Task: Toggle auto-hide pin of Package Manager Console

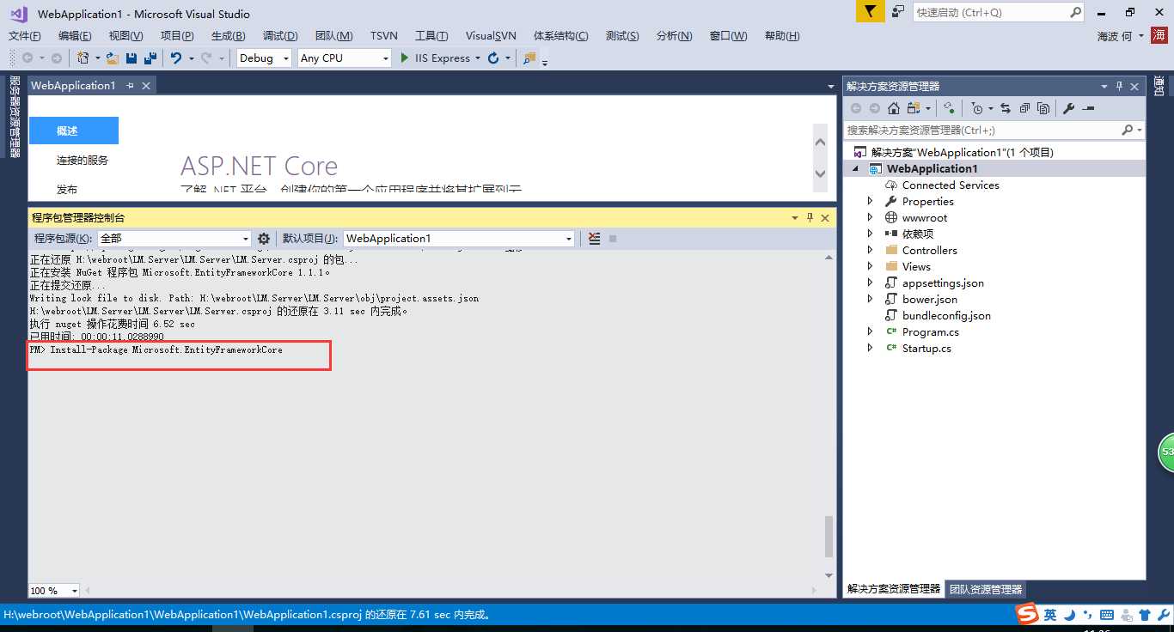Action: click(810, 218)
